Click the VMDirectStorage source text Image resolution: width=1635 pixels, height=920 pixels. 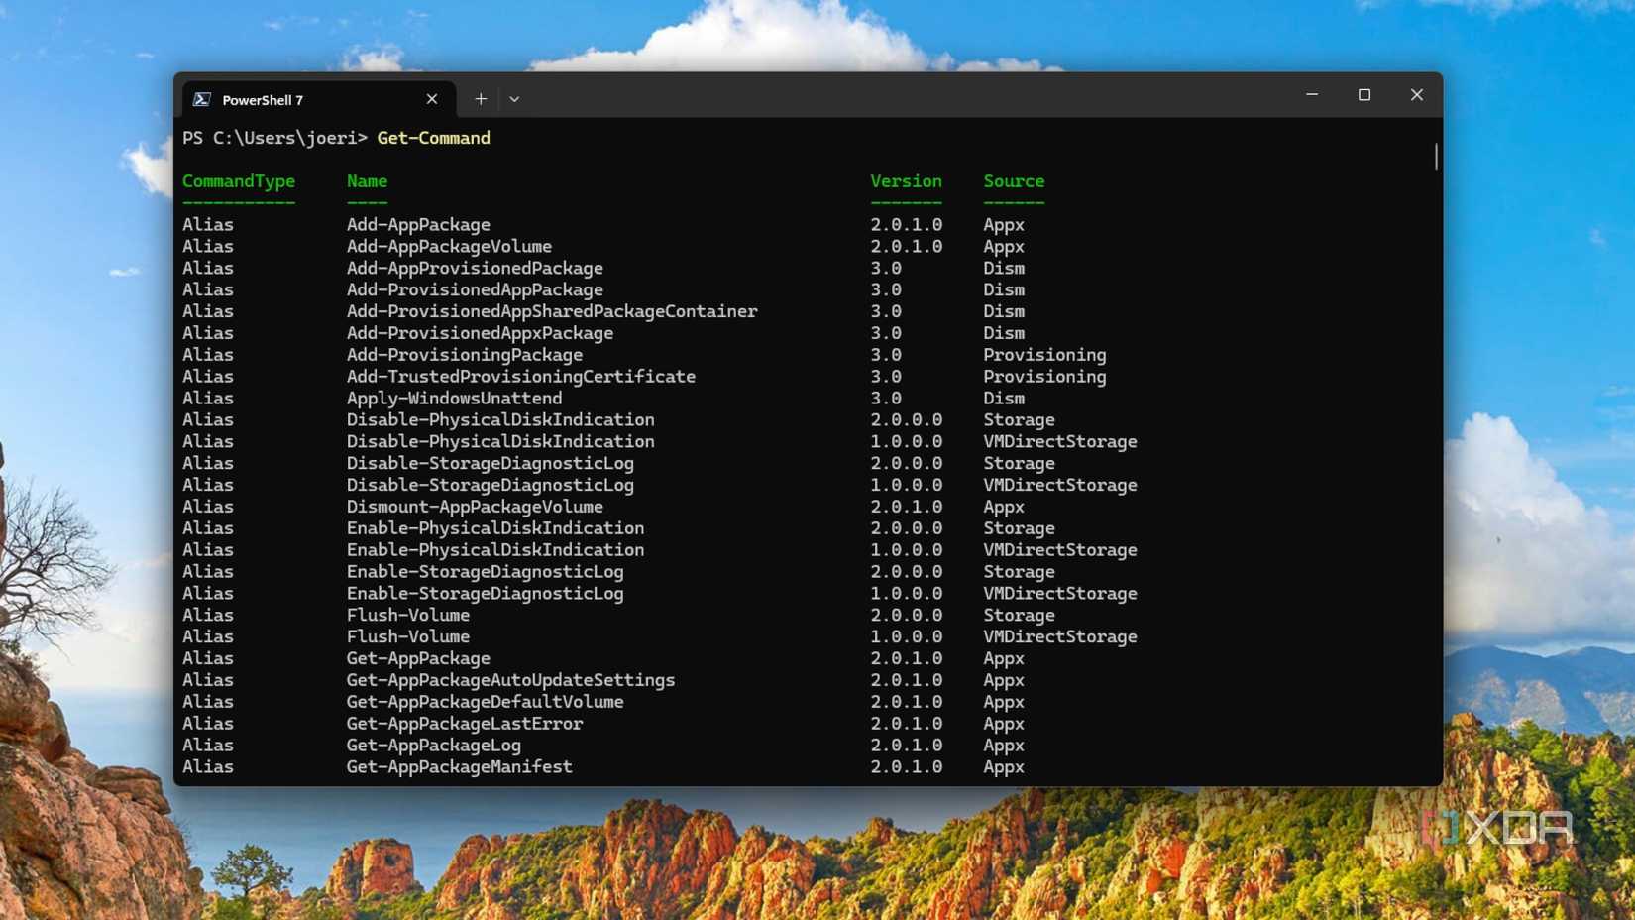pos(1059,441)
